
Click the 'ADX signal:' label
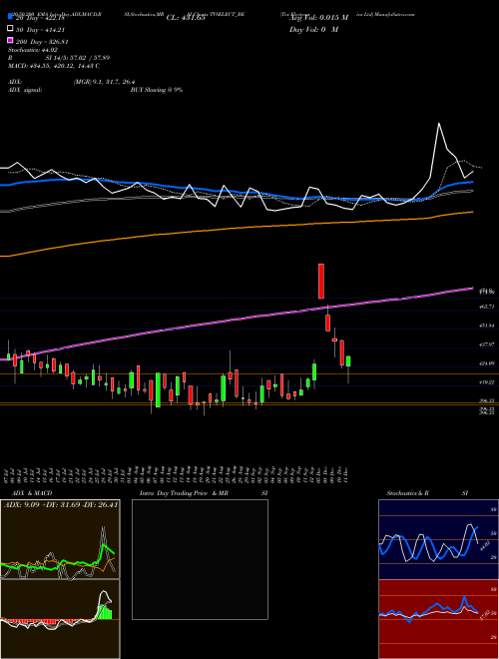tap(25, 90)
